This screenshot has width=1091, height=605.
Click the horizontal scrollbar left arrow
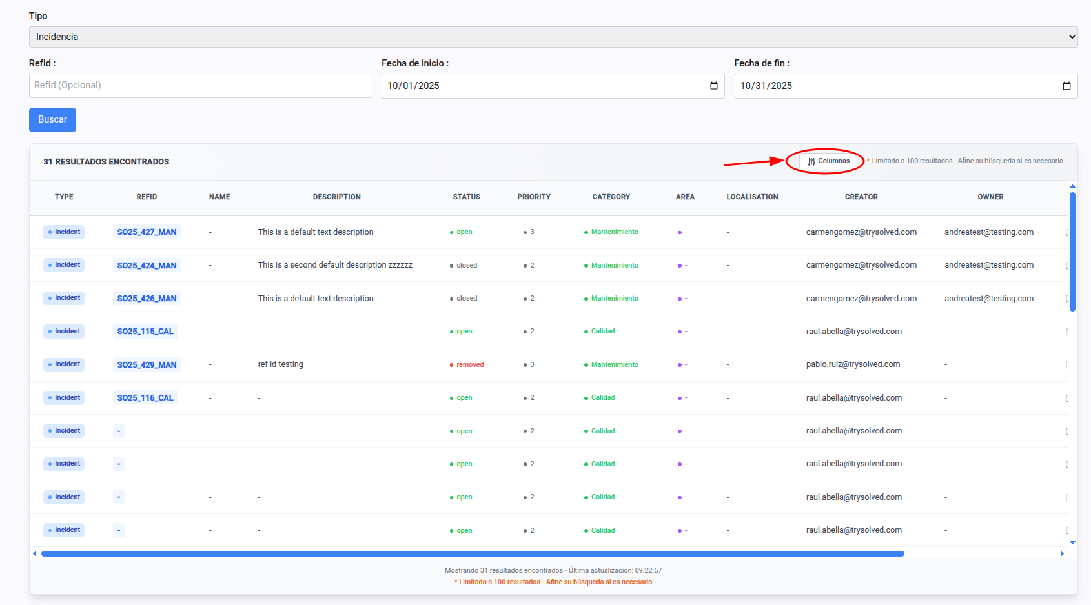point(35,553)
